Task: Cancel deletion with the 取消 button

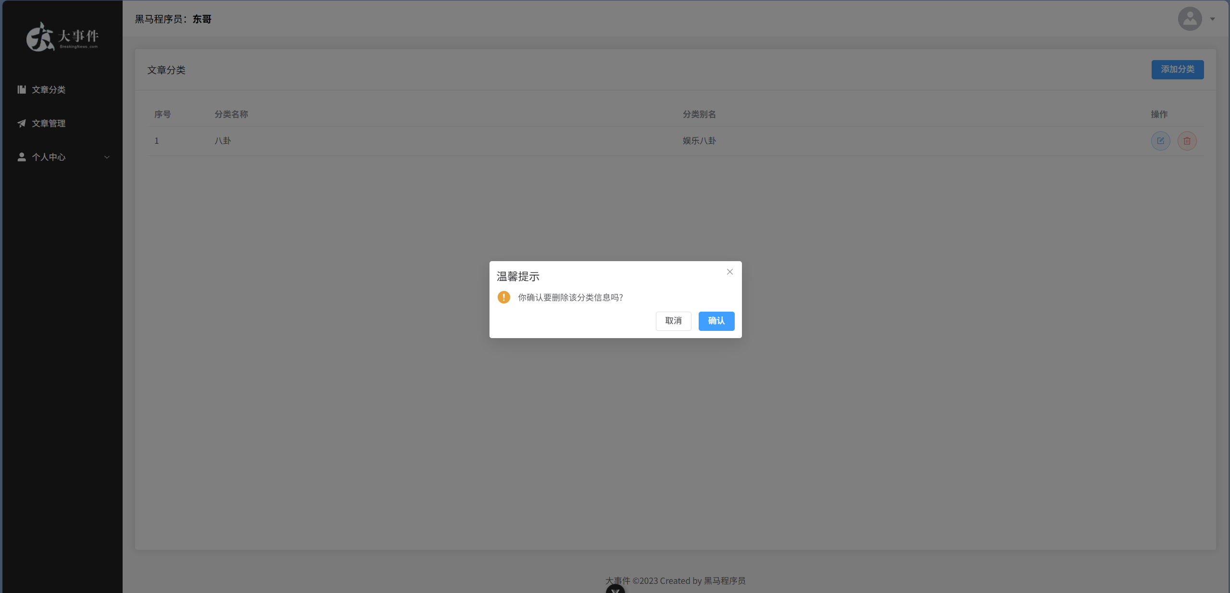Action: [x=673, y=321]
